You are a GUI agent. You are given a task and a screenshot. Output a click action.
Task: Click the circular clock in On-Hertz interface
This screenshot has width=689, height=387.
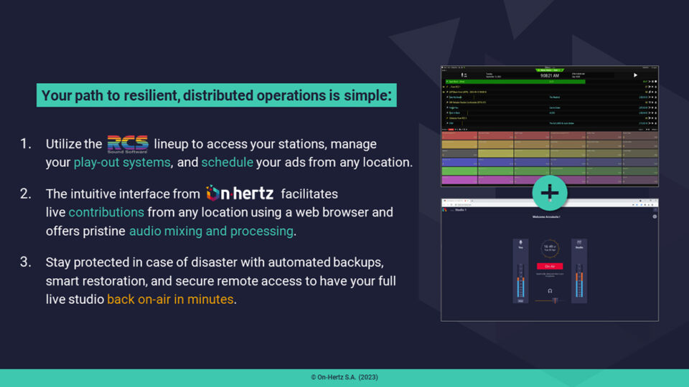550,249
